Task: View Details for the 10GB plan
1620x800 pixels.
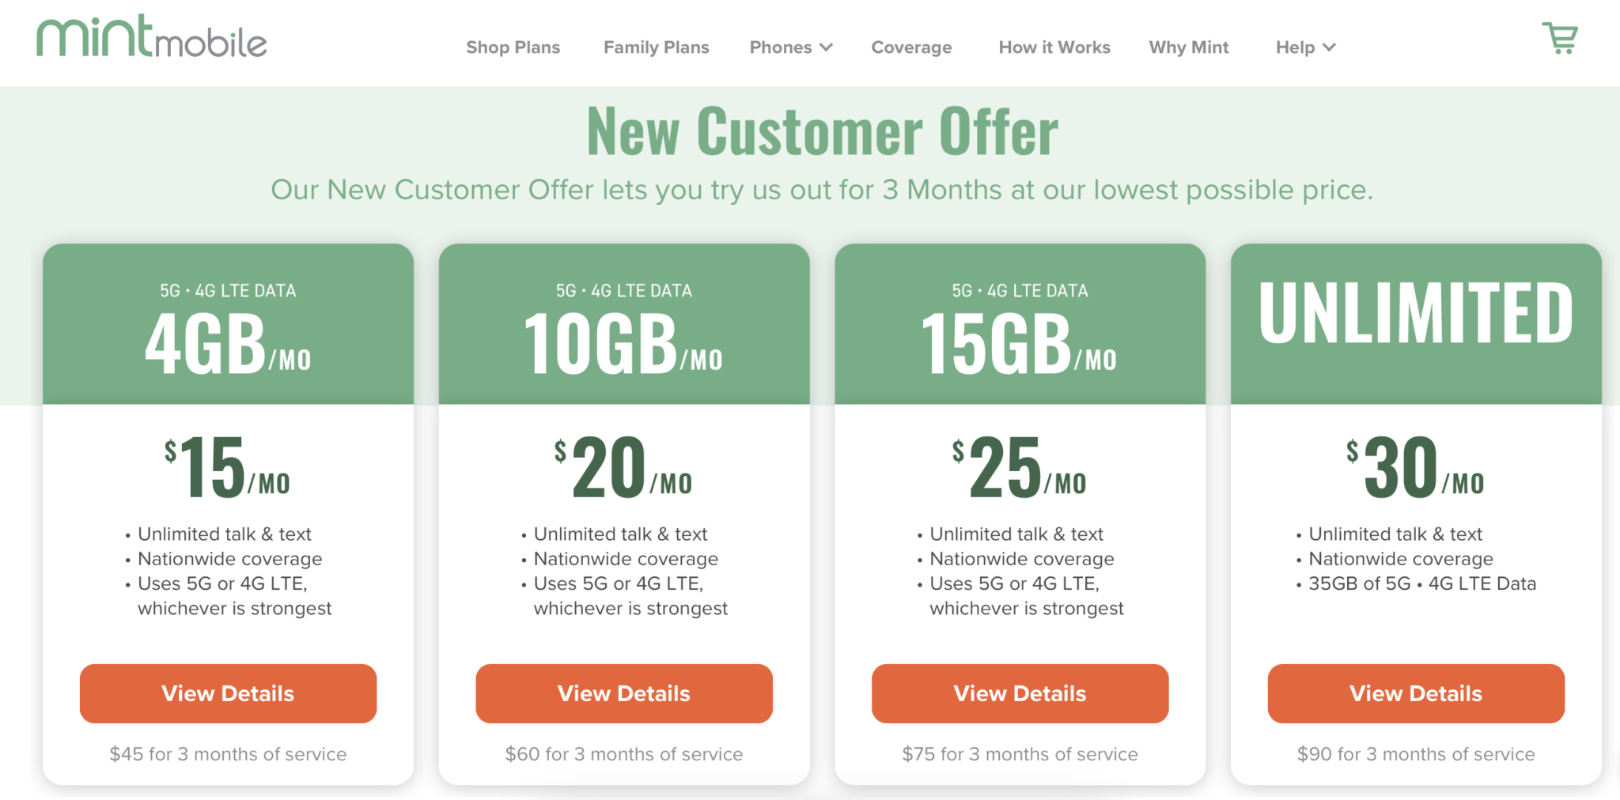Action: (x=623, y=693)
